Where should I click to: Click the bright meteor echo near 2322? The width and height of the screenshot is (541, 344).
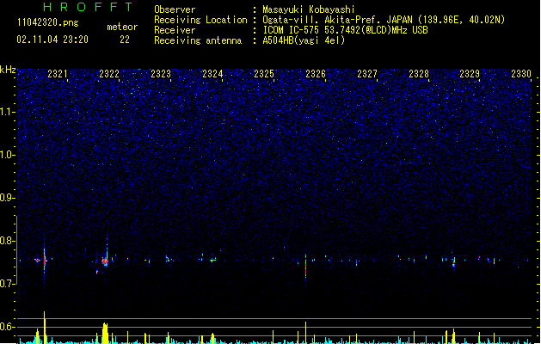click(x=105, y=261)
